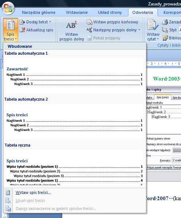Click the Bibliografia icon

pyautogui.click(x=165, y=38)
